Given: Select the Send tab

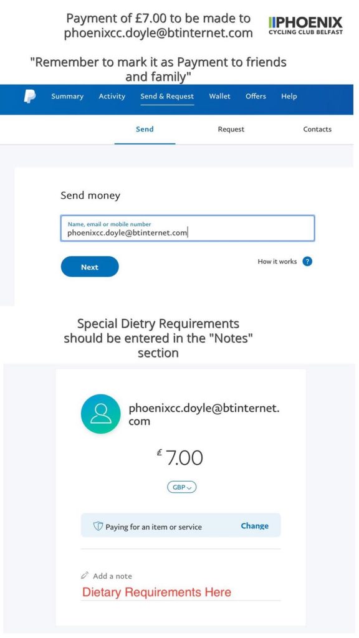Looking at the screenshot, I should point(145,130).
